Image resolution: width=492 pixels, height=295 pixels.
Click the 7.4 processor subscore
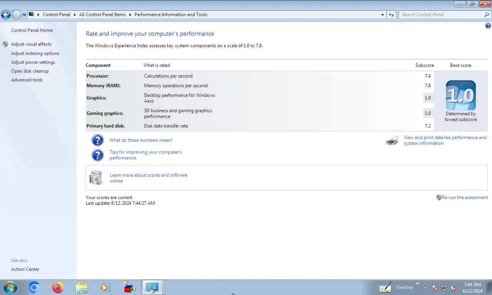(x=428, y=76)
